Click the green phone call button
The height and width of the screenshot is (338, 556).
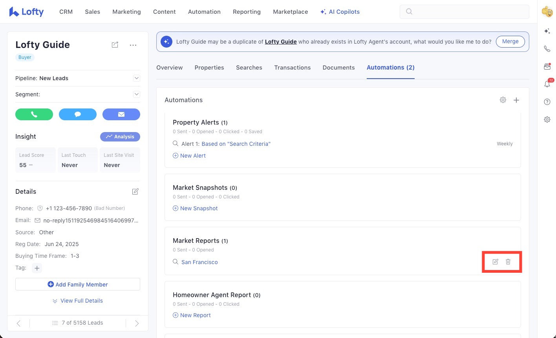34,114
